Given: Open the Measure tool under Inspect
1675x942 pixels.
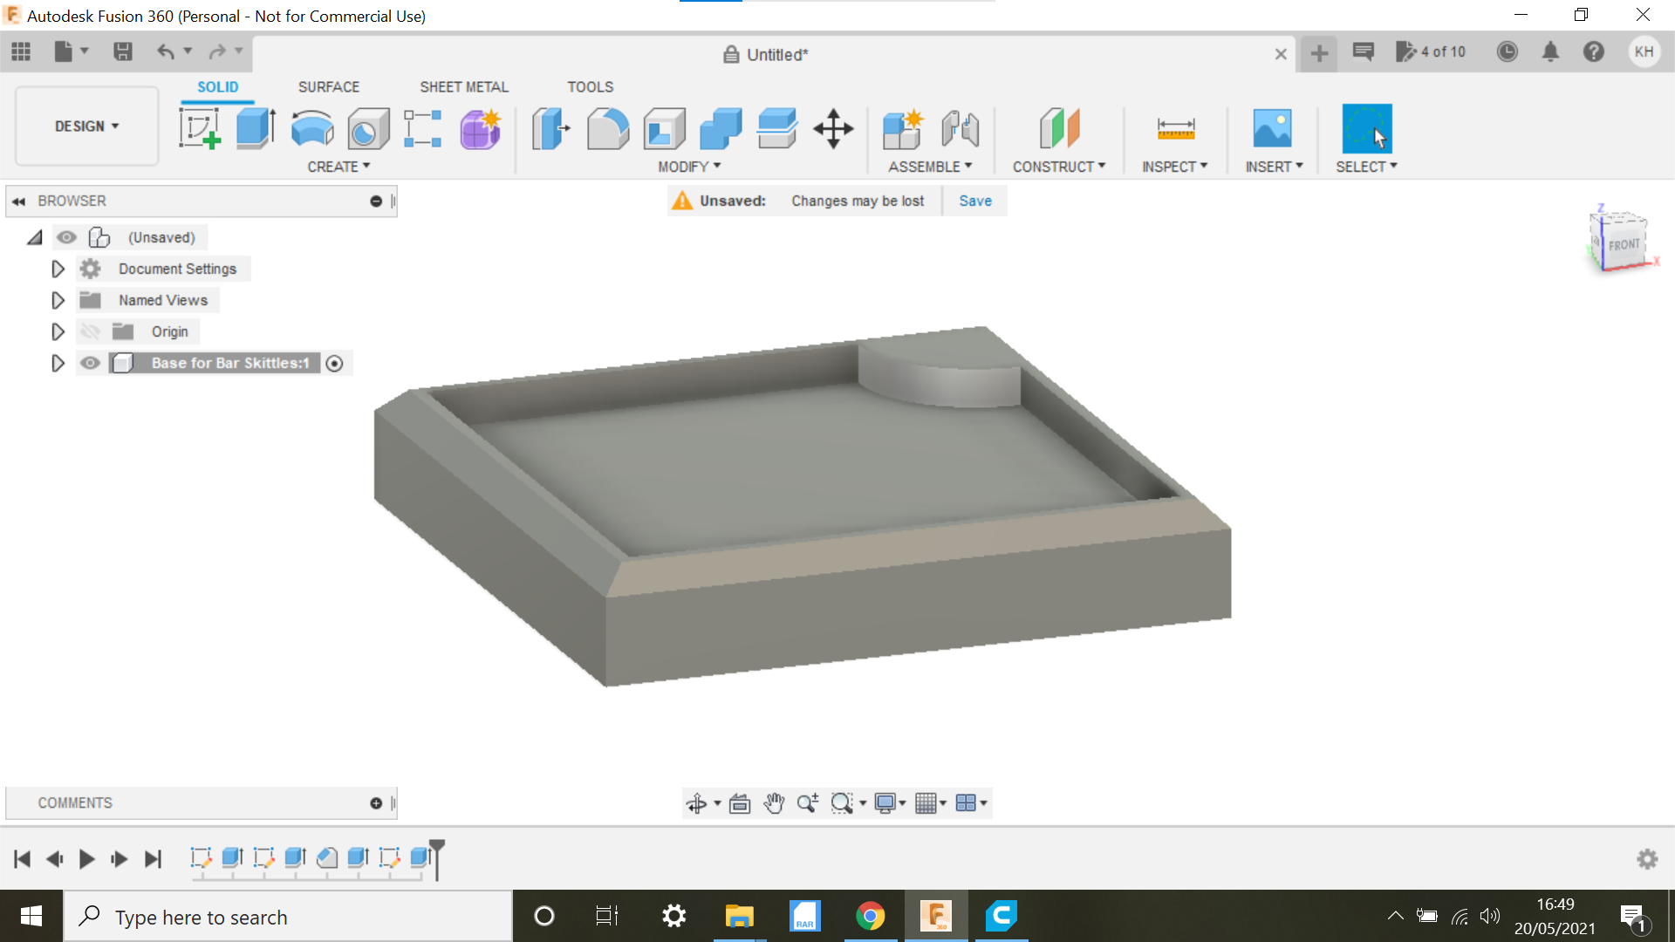Looking at the screenshot, I should pos(1175,128).
